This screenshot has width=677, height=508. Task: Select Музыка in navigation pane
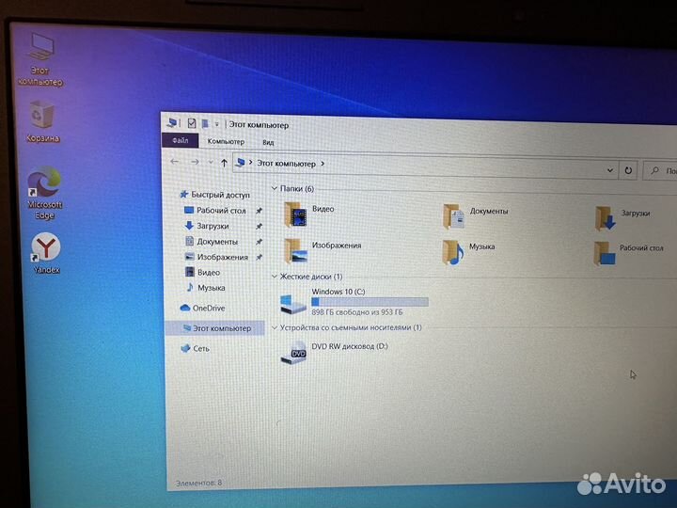[205, 288]
